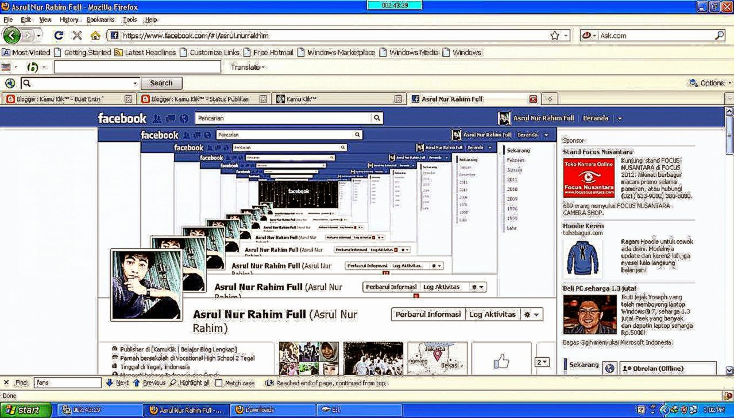The image size is (734, 418).
Task: Open the Help menu
Action: pyautogui.click(x=150, y=19)
